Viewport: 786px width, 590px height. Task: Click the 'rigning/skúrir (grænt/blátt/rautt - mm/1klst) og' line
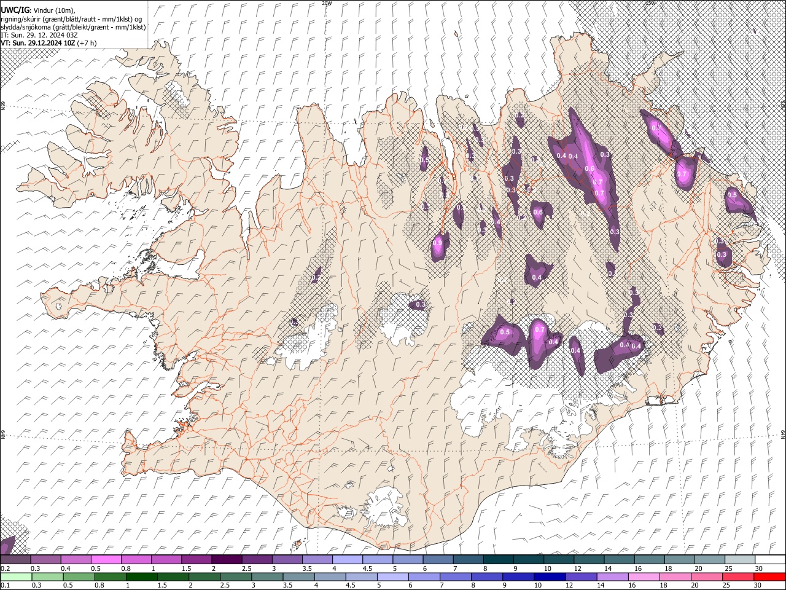71,18
